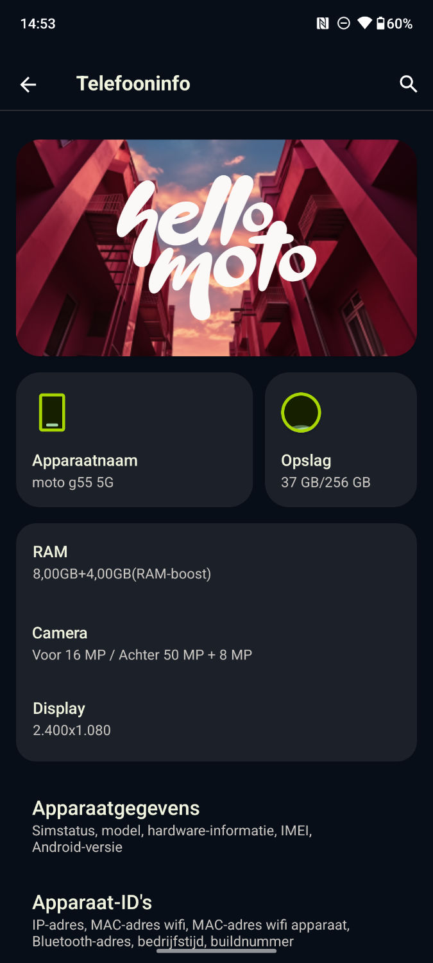Select the RAM entry

216,562
